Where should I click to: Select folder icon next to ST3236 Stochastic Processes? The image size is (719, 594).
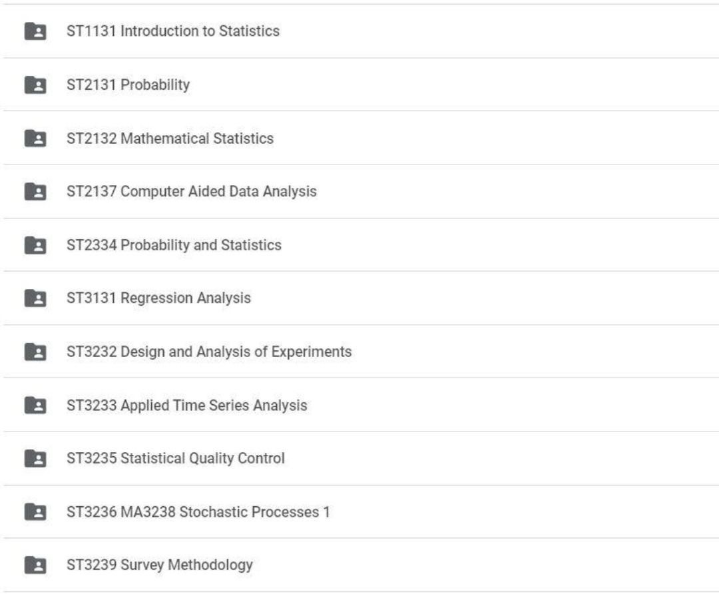coord(35,511)
